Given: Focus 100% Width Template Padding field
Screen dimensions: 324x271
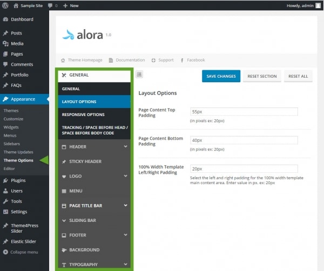Looking at the screenshot, I should pos(244,169).
